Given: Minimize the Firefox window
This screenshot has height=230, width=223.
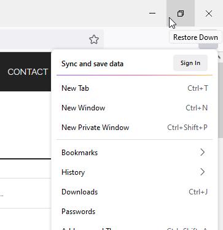Looking at the screenshot, I should (x=152, y=13).
